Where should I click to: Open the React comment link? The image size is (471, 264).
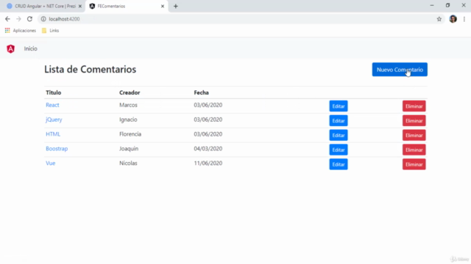tap(52, 105)
